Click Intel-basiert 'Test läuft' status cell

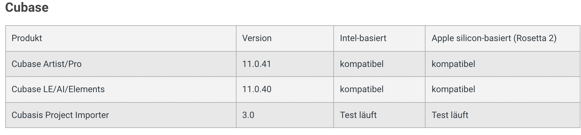point(358,115)
